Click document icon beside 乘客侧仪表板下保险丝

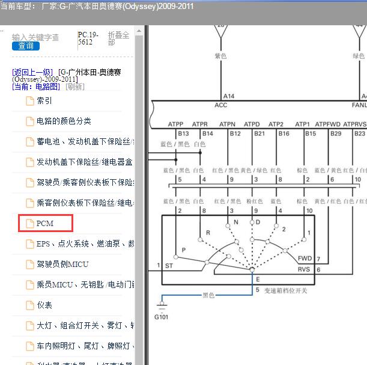[x=30, y=203]
